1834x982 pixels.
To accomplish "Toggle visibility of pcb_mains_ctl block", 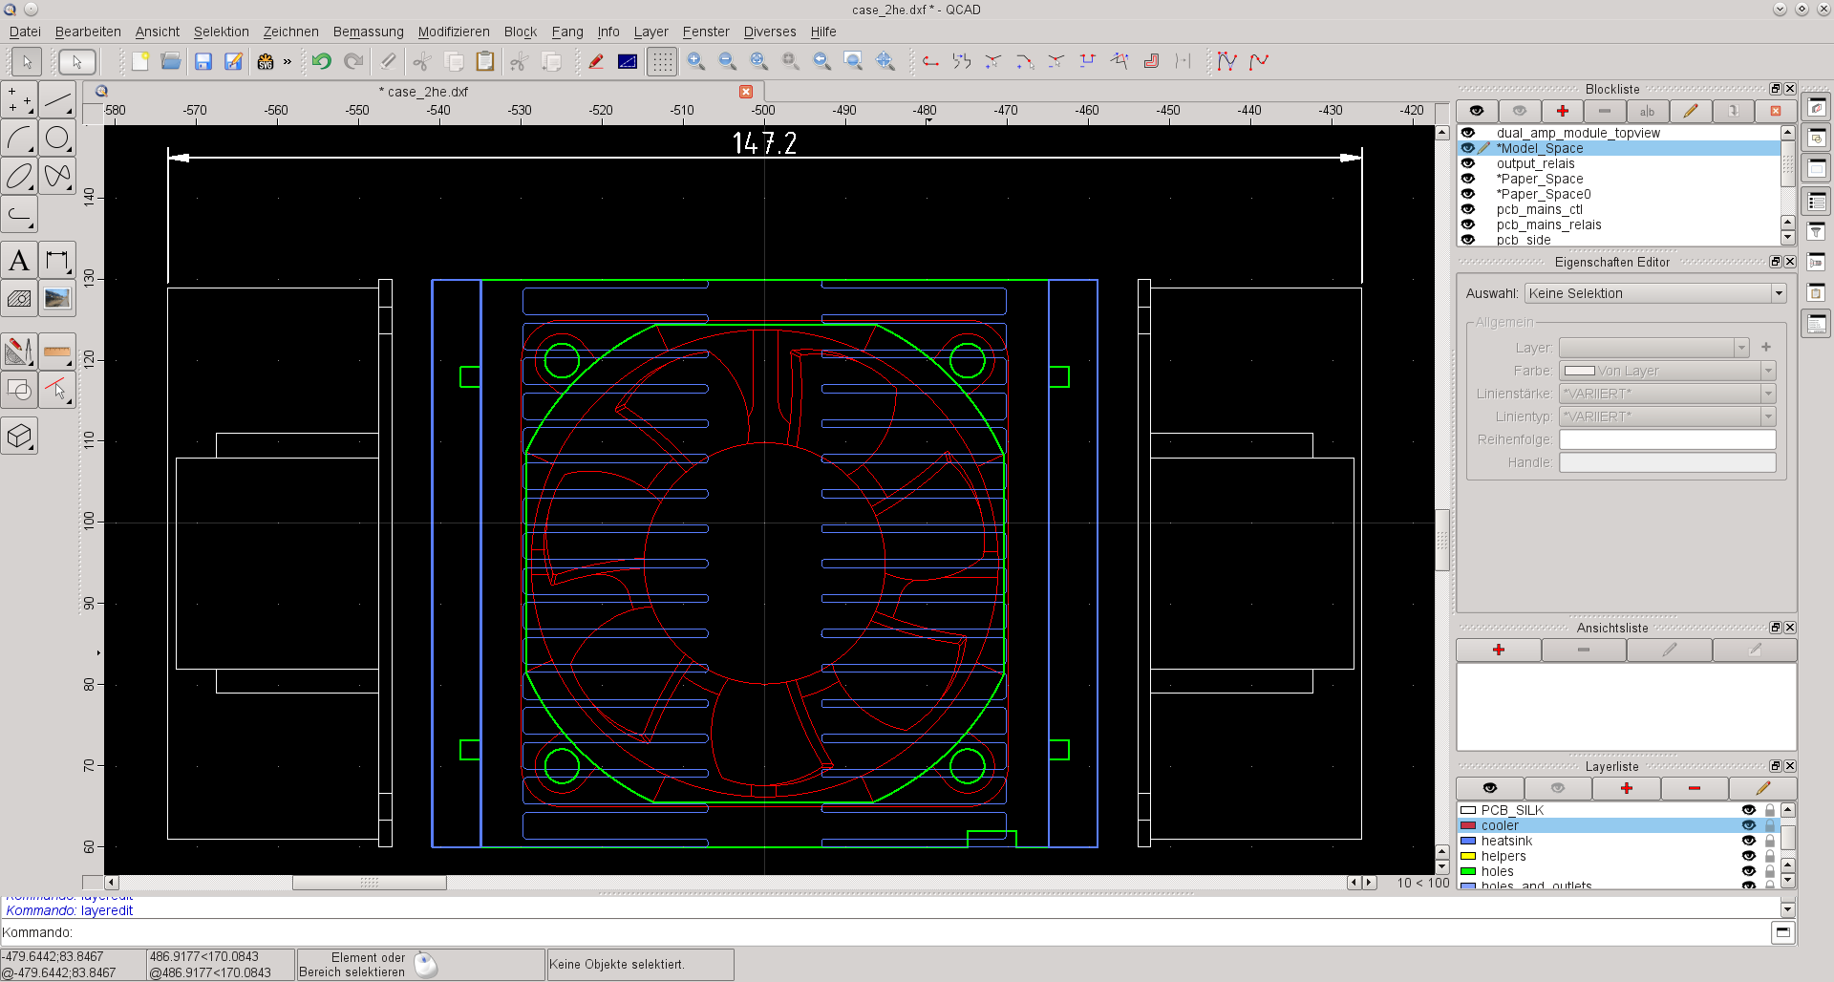I will pos(1468,209).
